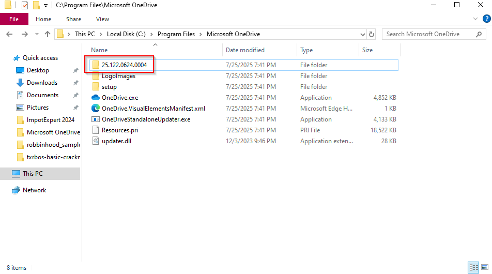Switch to Details view layout
The width and height of the screenshot is (492, 274).
pos(473,267)
